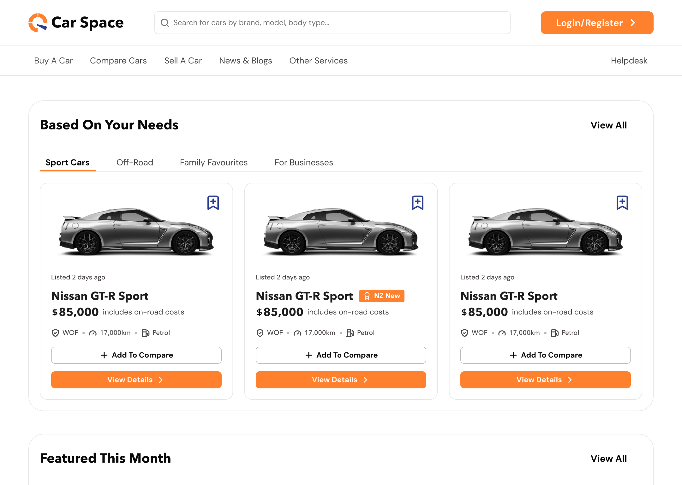Screen dimensions: 682x485
Task: Click WOF shield icon on third card
Action: pyautogui.click(x=464, y=333)
